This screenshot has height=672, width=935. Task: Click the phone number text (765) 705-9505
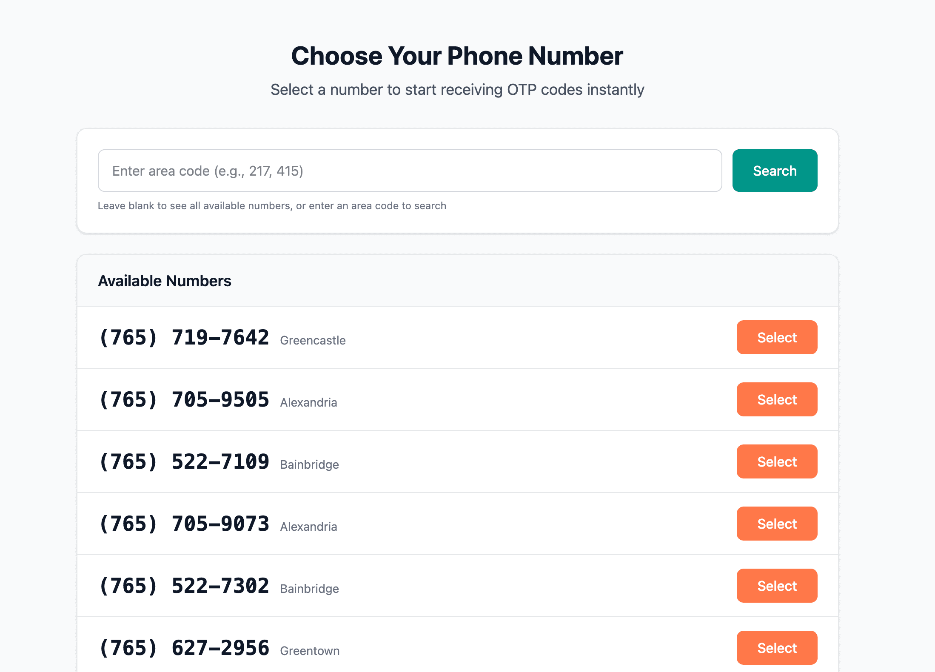pyautogui.click(x=184, y=400)
